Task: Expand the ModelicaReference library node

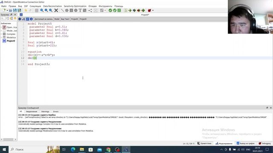Action: coord(1,31)
